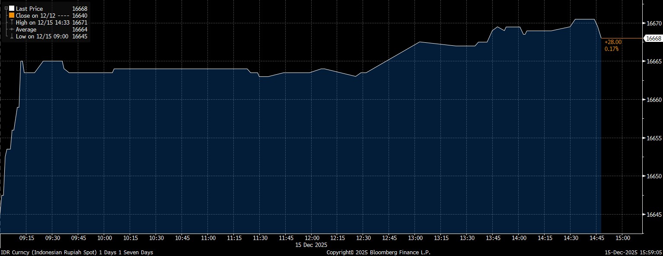Click the 16650 y-axis label
The width and height of the screenshot is (663, 256).
653,177
